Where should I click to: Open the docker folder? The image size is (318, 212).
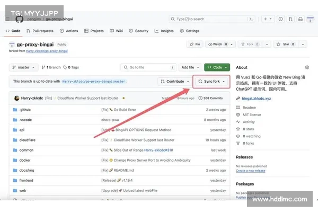[25, 160]
